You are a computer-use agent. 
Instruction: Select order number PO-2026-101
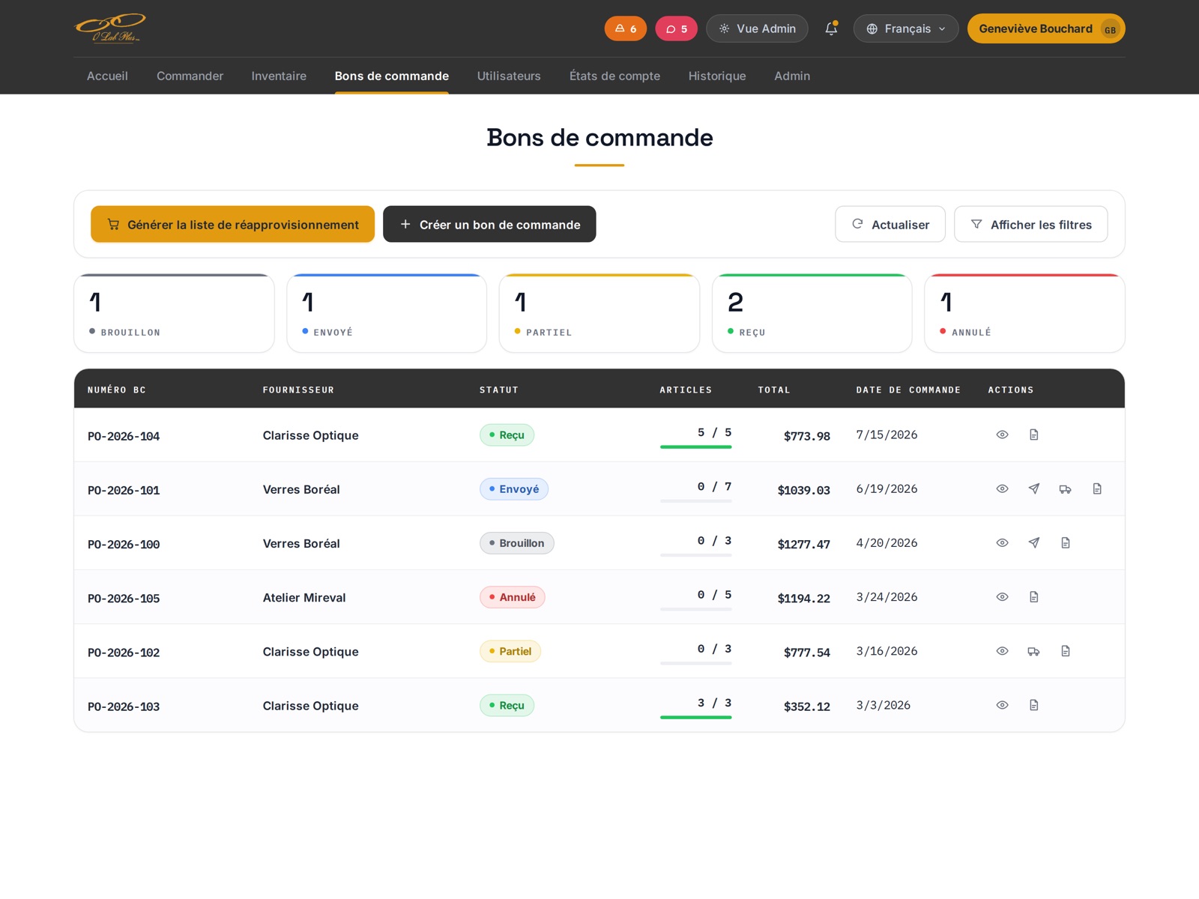124,490
